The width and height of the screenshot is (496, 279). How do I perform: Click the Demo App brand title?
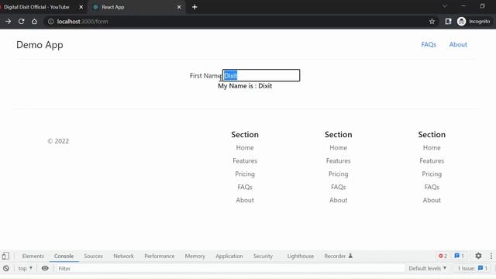[40, 45]
